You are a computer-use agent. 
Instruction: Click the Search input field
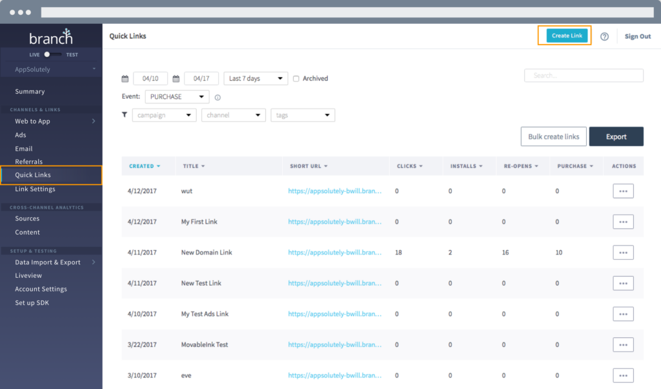[584, 76]
